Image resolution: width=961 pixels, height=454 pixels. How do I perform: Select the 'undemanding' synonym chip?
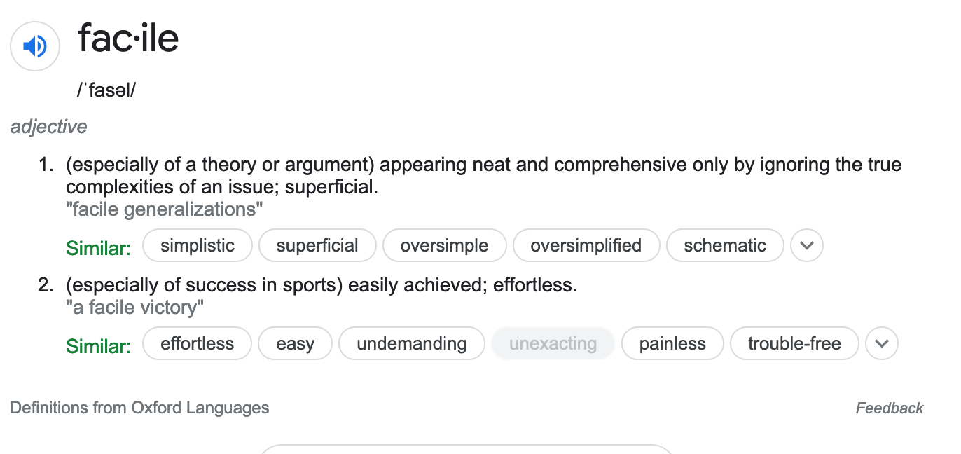[411, 344]
